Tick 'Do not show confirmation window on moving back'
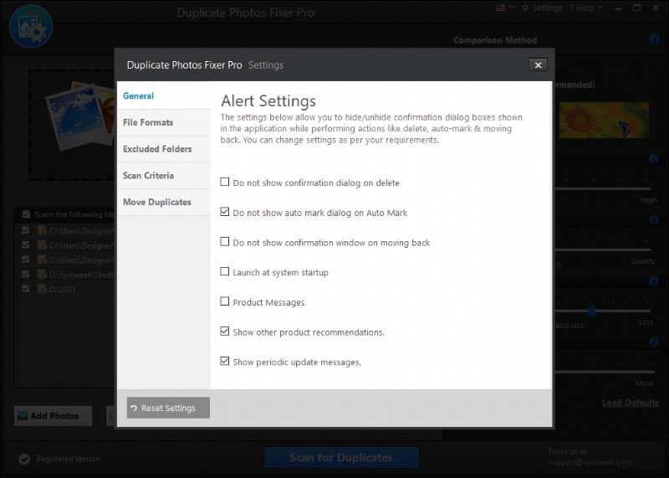 (x=224, y=242)
